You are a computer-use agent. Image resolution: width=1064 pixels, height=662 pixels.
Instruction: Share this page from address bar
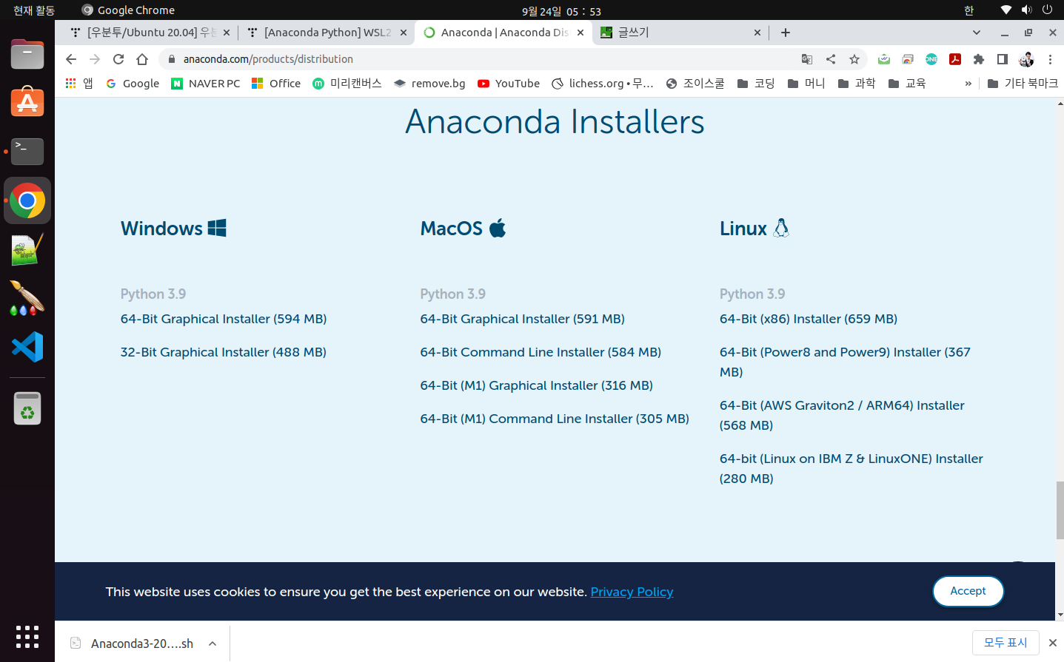click(831, 59)
